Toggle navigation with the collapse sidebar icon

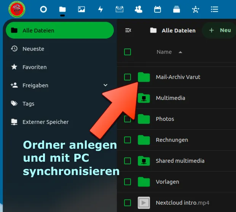128,30
